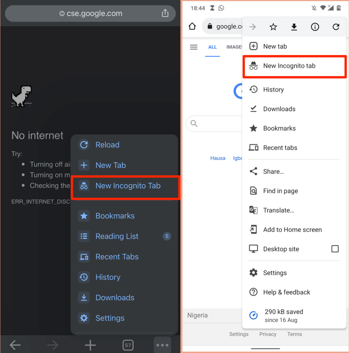The image size is (349, 353).
Task: Tap the share icon in iOS address bar
Action: pyautogui.click(x=165, y=13)
